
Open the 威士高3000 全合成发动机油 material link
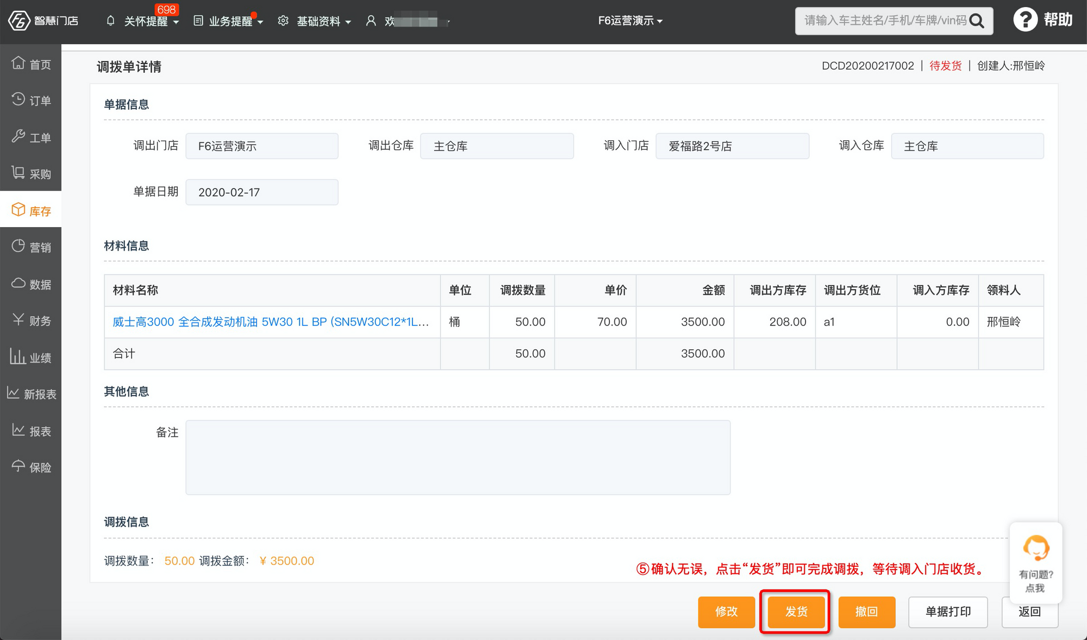tap(271, 322)
